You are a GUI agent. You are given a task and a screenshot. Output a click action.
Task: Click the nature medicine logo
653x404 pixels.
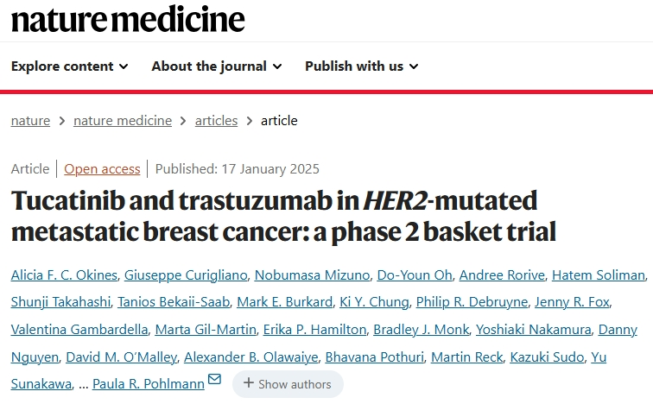pyautogui.click(x=128, y=19)
